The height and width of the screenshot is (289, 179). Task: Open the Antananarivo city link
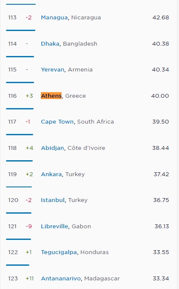point(61,279)
